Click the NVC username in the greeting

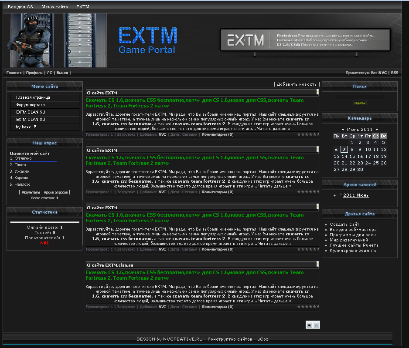pos(382,73)
